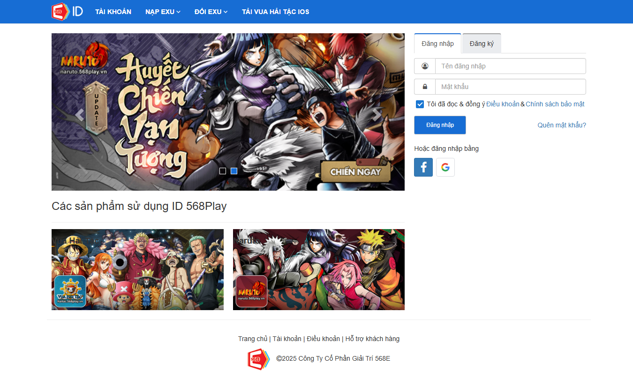Go to previous banner slide arrow
Screen dimensions: 633x379
tap(80, 115)
